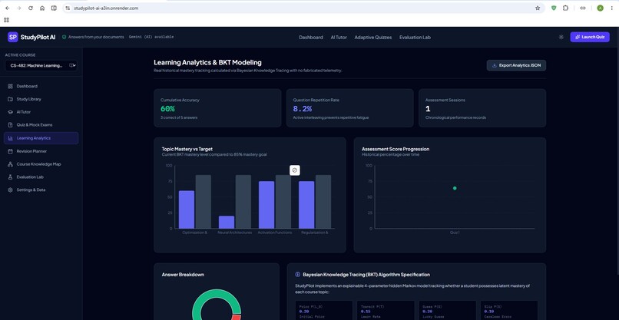Click the site information icon in address bar
Image resolution: width=619 pixels, height=320 pixels.
click(68, 8)
